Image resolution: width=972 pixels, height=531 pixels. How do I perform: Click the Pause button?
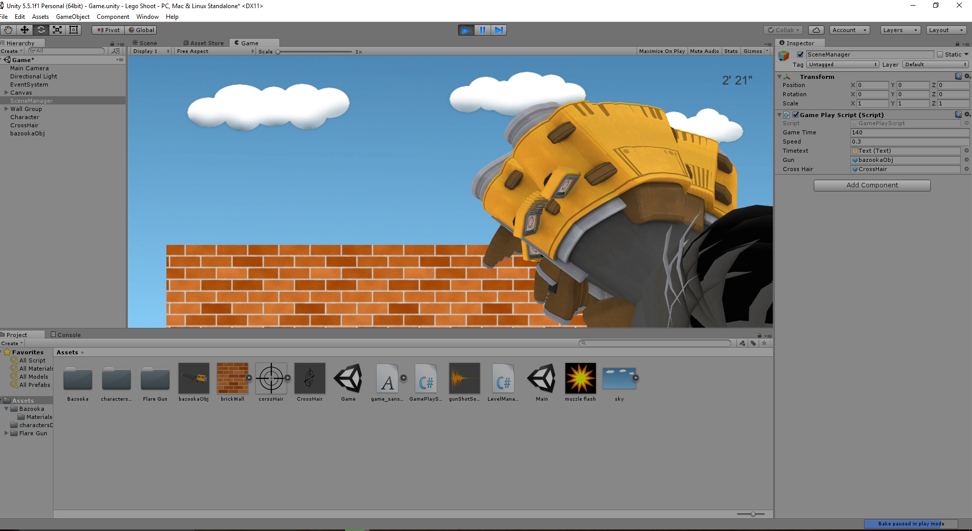click(x=482, y=30)
